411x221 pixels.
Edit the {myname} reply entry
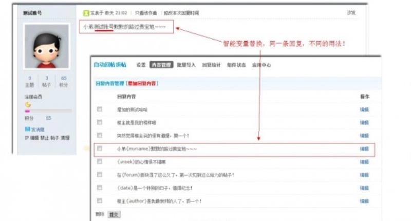point(364,149)
